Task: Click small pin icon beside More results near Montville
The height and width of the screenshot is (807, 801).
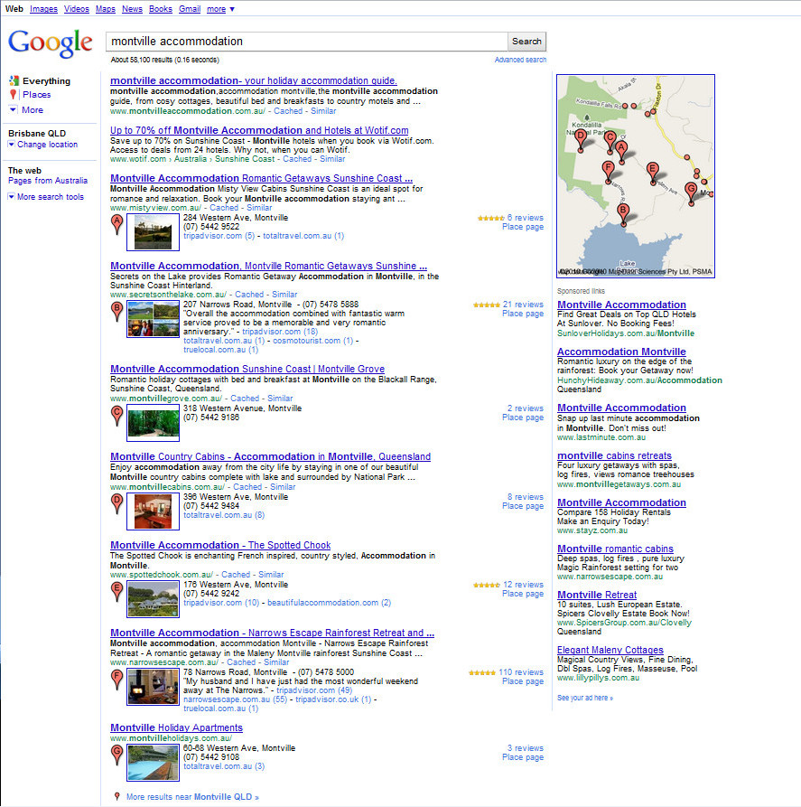Action: coord(116,797)
